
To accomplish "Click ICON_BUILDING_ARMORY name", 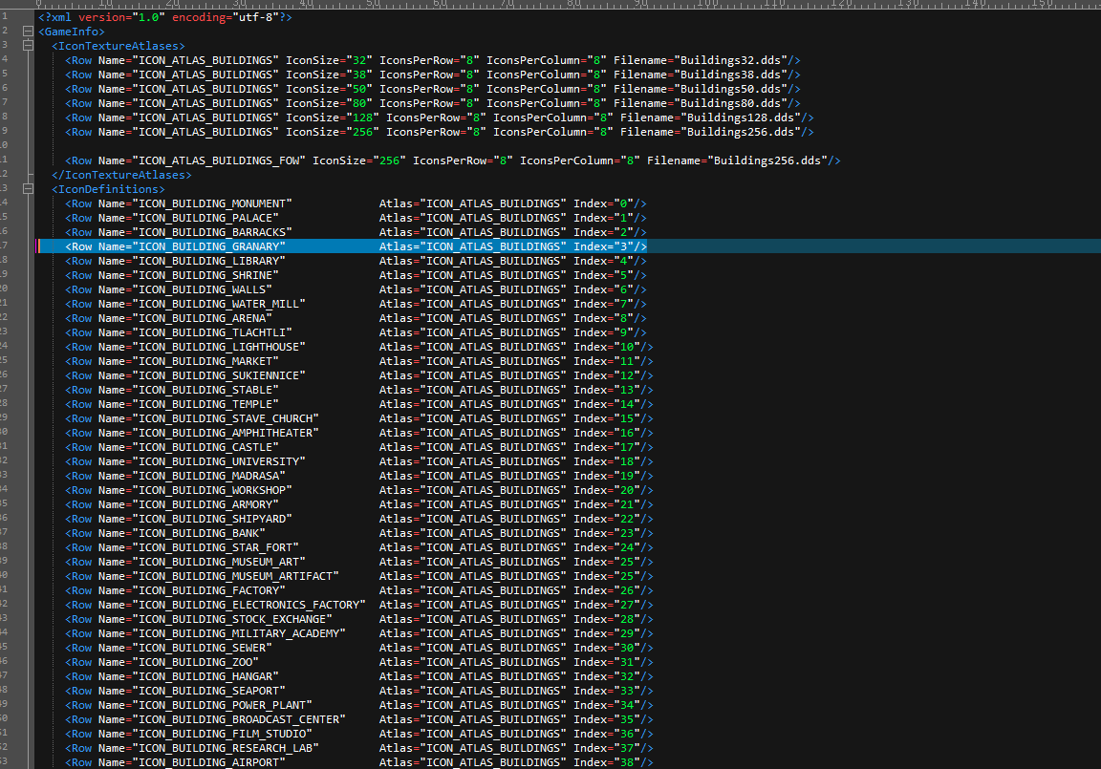I will tap(205, 504).
